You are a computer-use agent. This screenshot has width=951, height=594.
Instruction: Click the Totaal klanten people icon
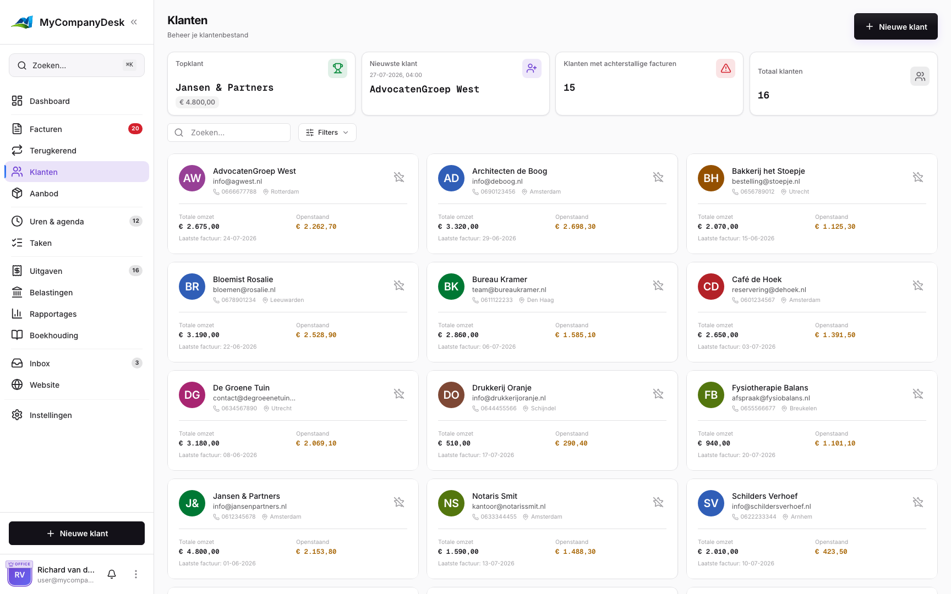pyautogui.click(x=920, y=76)
